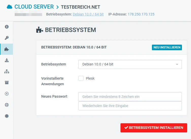Open the Betriebssystem dropdown
Viewport: 191px width, 139px height.
point(130,64)
